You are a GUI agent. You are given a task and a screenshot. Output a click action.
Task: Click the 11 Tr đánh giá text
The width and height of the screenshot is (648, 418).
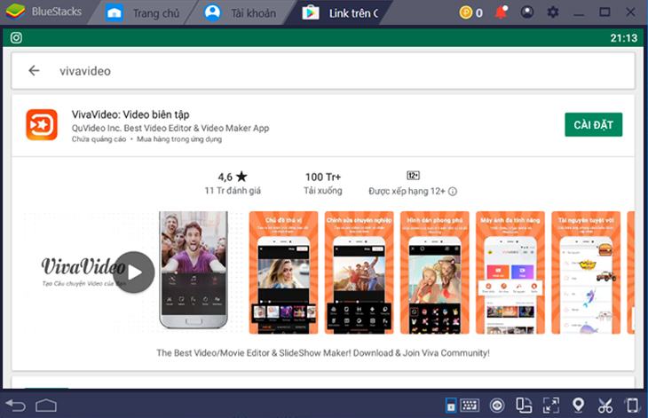pos(233,191)
